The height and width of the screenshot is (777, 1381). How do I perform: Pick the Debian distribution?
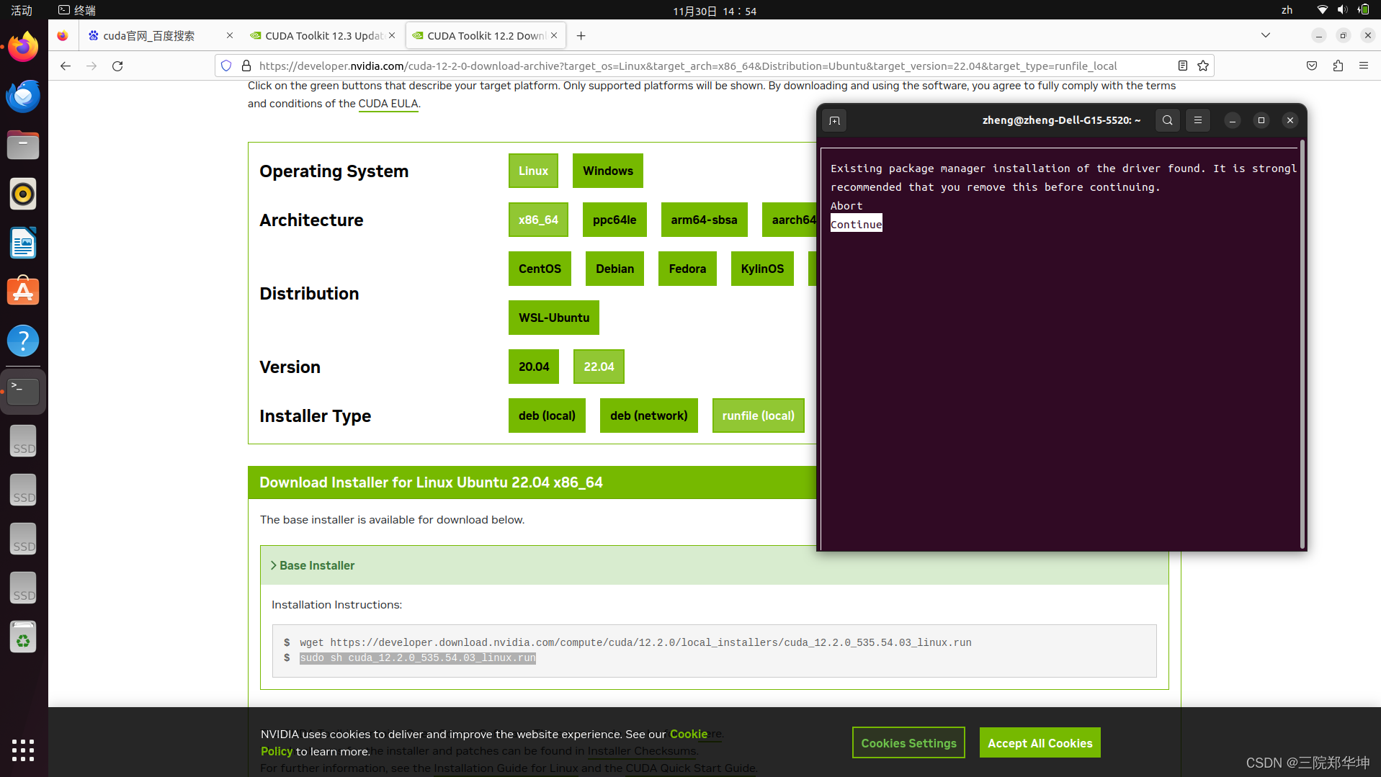(614, 269)
